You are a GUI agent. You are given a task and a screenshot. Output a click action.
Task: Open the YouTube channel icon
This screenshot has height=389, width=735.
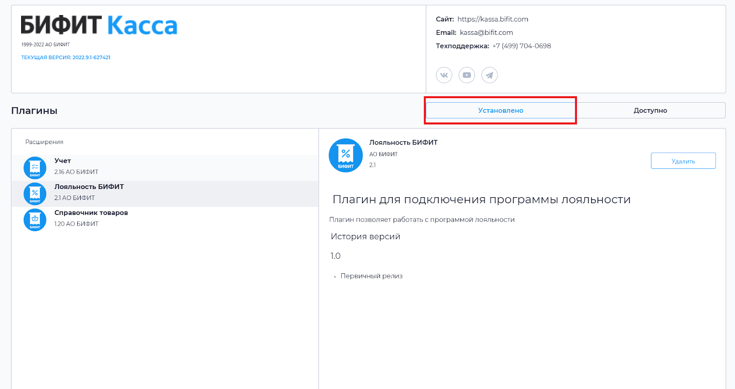[x=467, y=75]
